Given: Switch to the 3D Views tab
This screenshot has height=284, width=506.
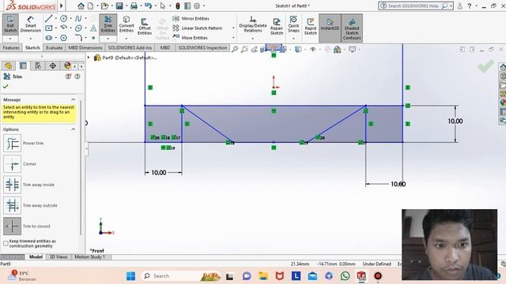Looking at the screenshot, I should click(x=59, y=257).
